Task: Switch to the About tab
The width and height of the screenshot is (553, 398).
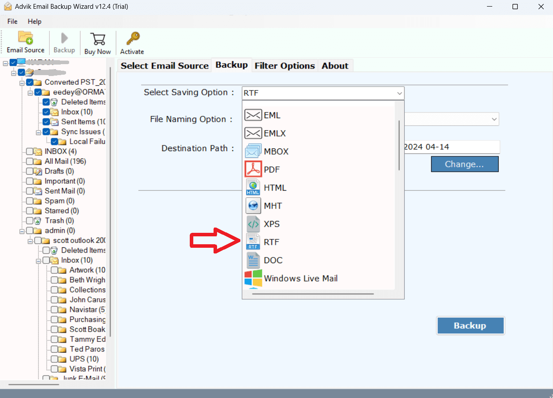Action: pos(335,65)
